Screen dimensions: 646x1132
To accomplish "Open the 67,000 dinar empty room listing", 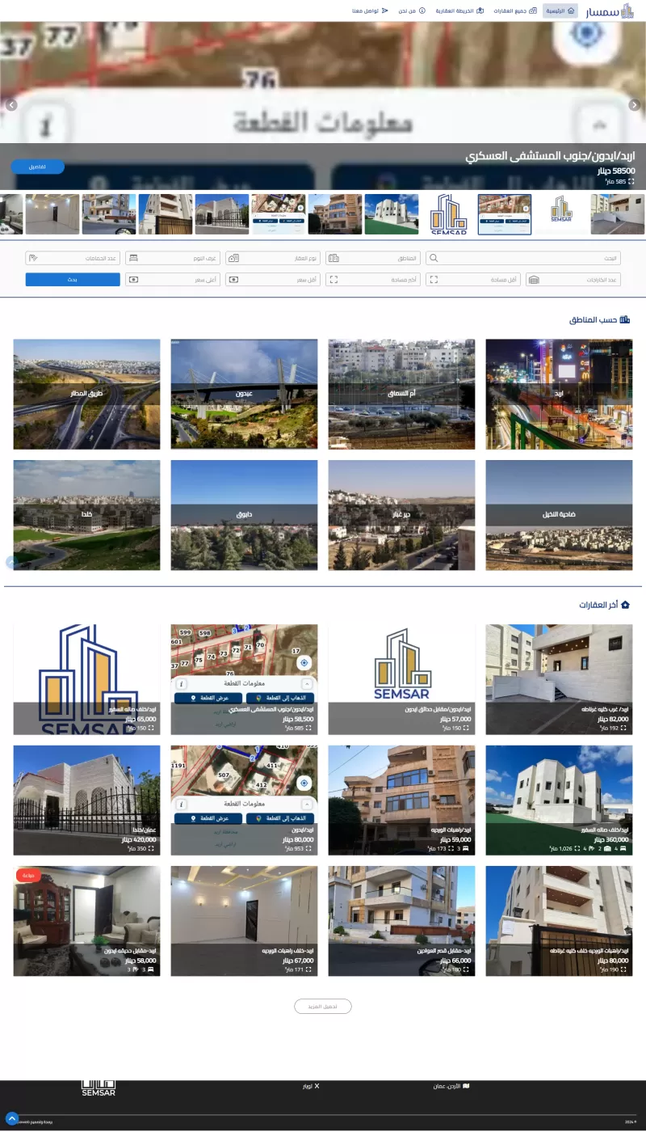I will pyautogui.click(x=244, y=922).
